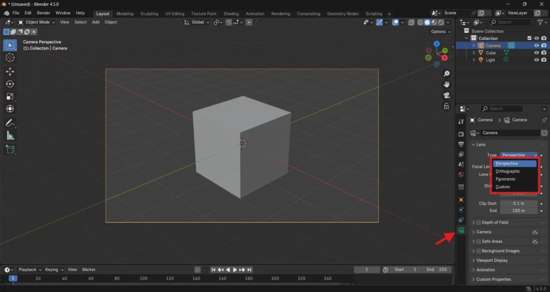Hide the Cube with its eye icon
Viewport: 550px width, 292px height.
pos(537,53)
